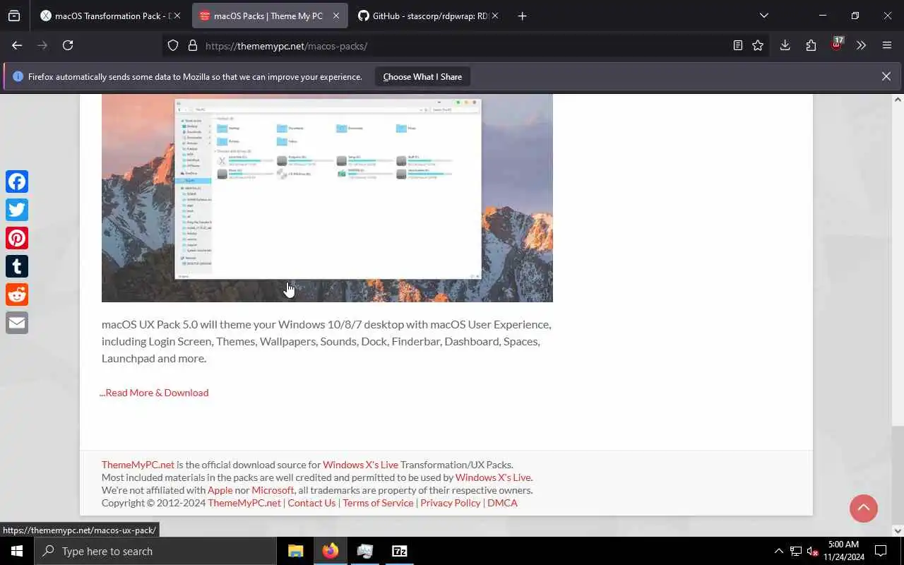
Task: Click the red scroll-to-top button
Action: [863, 509]
